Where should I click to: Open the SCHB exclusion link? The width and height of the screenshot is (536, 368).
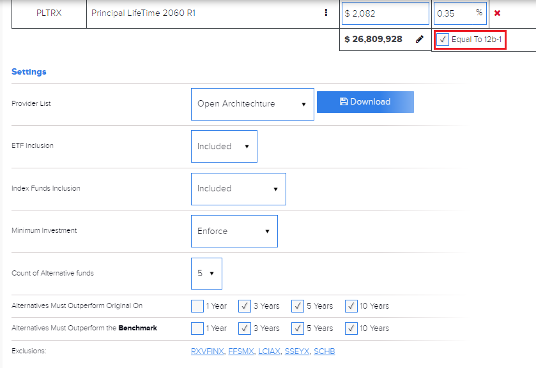pyautogui.click(x=324, y=351)
